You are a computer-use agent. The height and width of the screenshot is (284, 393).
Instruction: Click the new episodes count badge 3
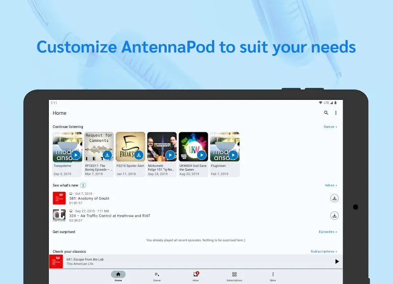(x=83, y=185)
